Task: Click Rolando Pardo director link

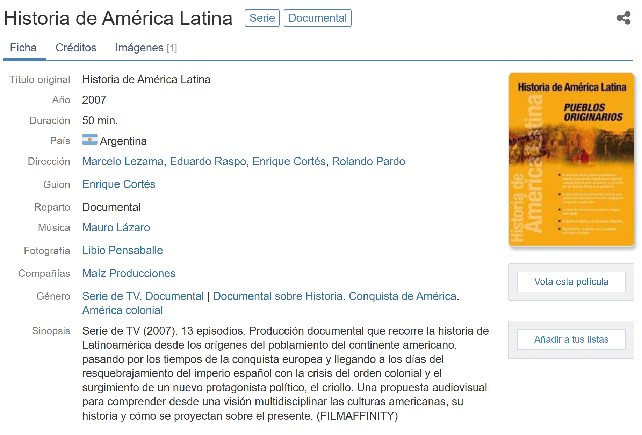Action: [368, 161]
